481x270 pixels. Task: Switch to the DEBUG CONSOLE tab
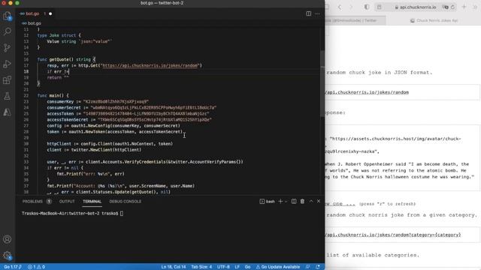[126, 202]
